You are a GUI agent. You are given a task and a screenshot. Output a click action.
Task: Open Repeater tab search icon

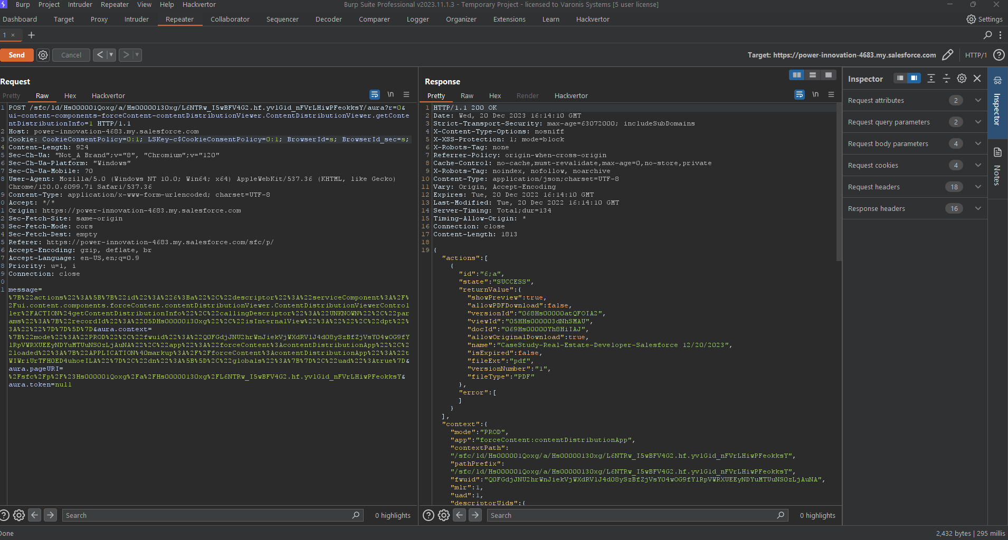point(988,35)
